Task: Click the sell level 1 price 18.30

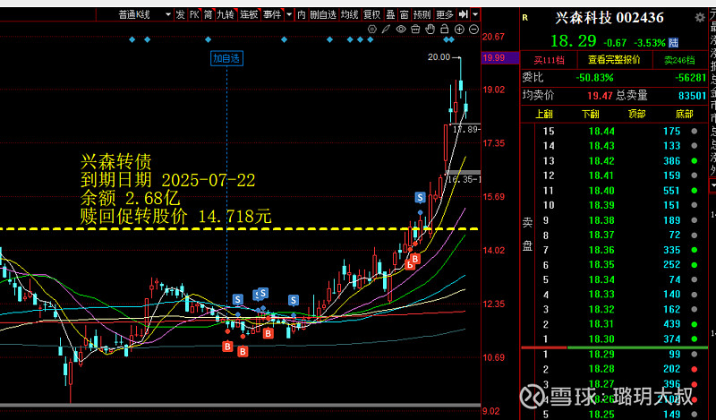Action: pos(601,339)
